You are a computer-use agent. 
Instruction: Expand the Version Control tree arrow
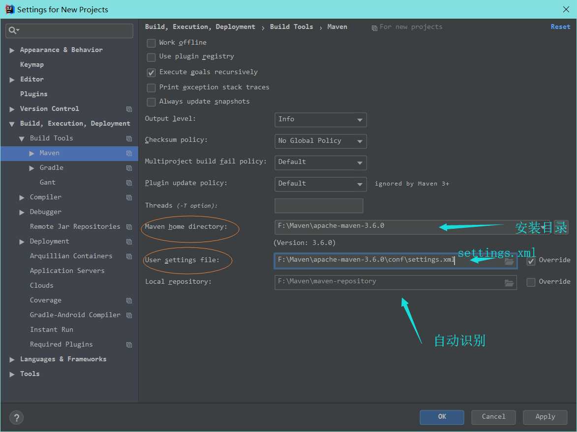(x=12, y=109)
